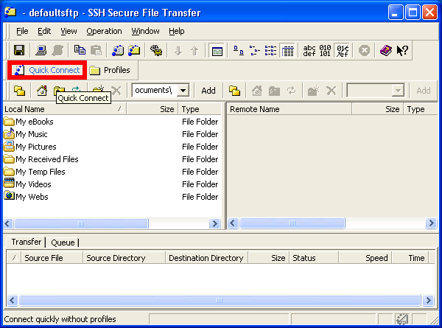Viewport: 442px width, 328px height.
Task: Select the My Temp Files folder
Action: point(41,172)
